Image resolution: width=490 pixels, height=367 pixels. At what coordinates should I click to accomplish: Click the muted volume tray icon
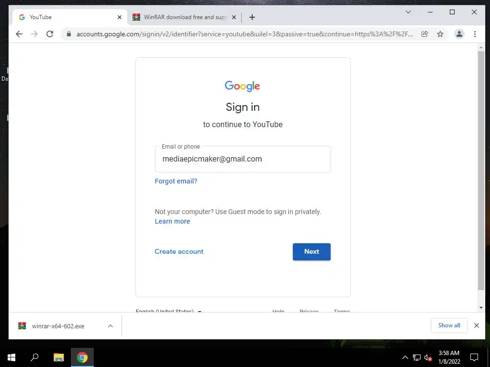pos(428,357)
